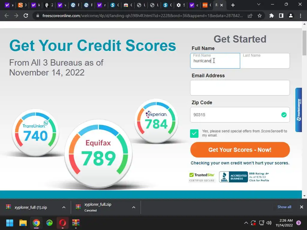Launch Microsoft Edge from taskbar
Viewport: 307px width, 230px height.
(x=49, y=223)
